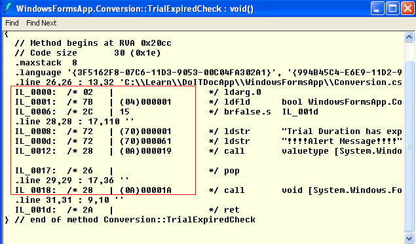The image size is (416, 244).
Task: Select the IL_0017 label
Action: [35, 171]
